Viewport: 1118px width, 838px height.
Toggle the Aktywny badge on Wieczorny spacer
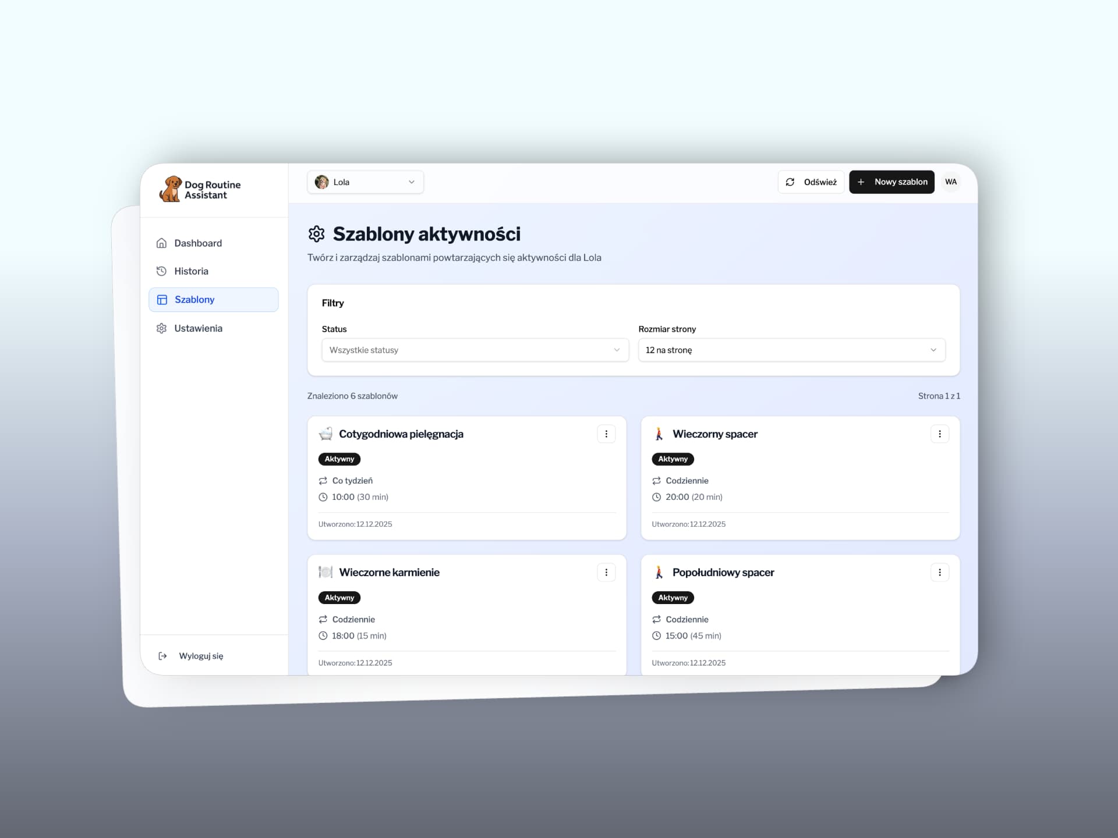click(673, 459)
